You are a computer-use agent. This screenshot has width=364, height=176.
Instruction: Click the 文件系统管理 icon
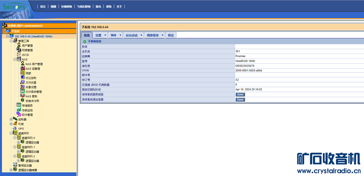click(x=23, y=91)
